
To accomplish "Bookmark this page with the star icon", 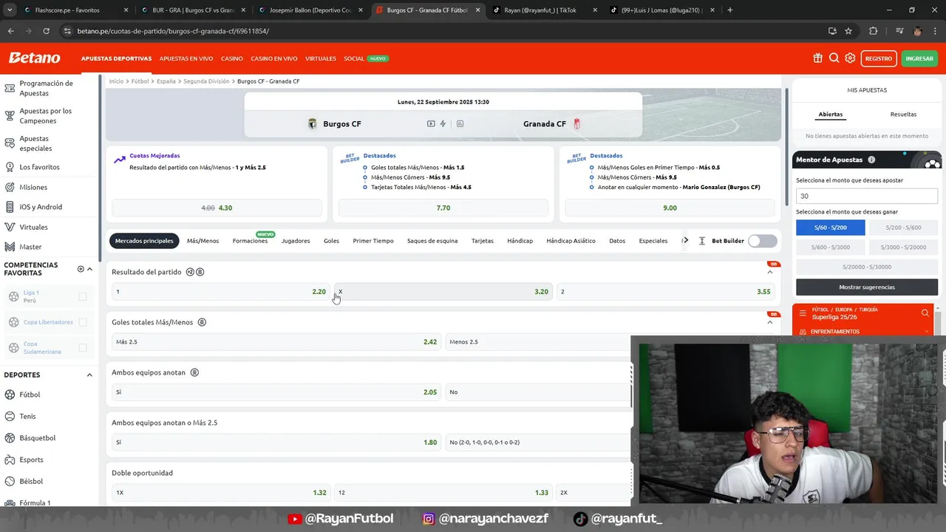I will pyautogui.click(x=848, y=31).
